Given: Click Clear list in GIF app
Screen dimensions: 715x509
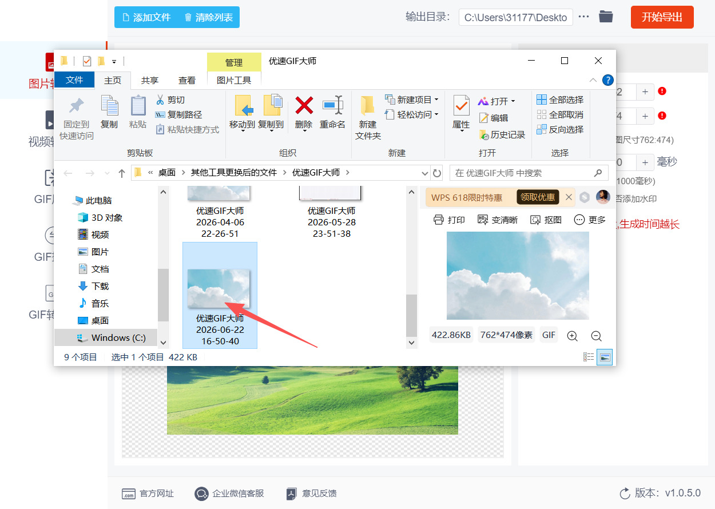Looking at the screenshot, I should (208, 17).
